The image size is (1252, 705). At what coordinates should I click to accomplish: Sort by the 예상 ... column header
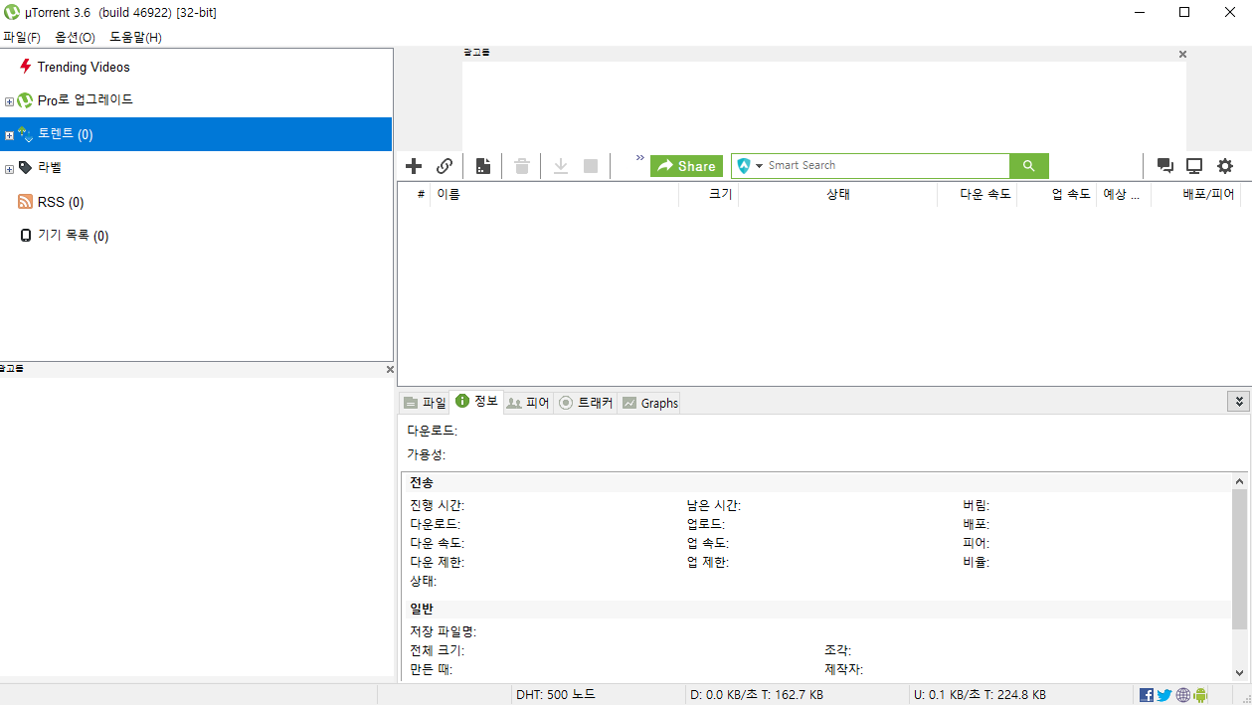click(x=1124, y=195)
